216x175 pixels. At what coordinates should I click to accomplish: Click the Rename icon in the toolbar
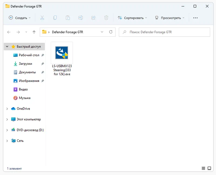coord(80,18)
